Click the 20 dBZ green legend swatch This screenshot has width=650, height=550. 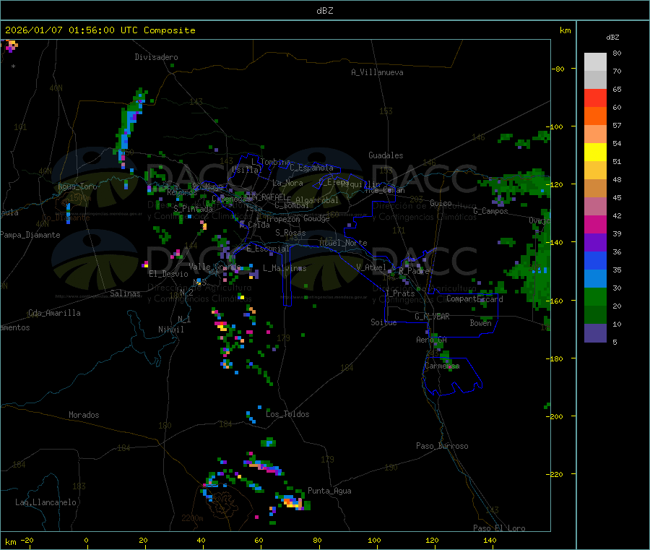[595, 315]
